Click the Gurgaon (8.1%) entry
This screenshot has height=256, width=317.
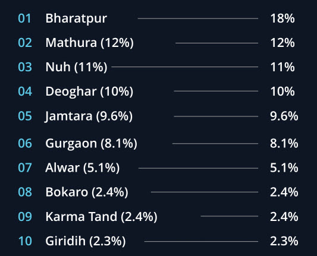pos(91,144)
